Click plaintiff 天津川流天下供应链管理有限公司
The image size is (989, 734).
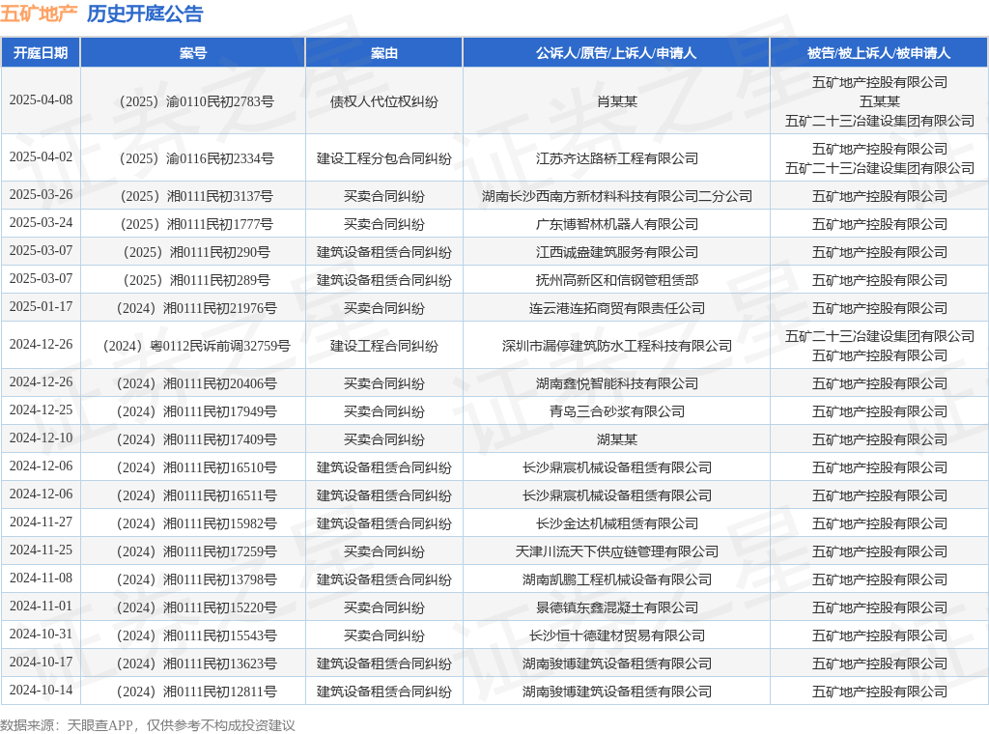[x=617, y=551]
